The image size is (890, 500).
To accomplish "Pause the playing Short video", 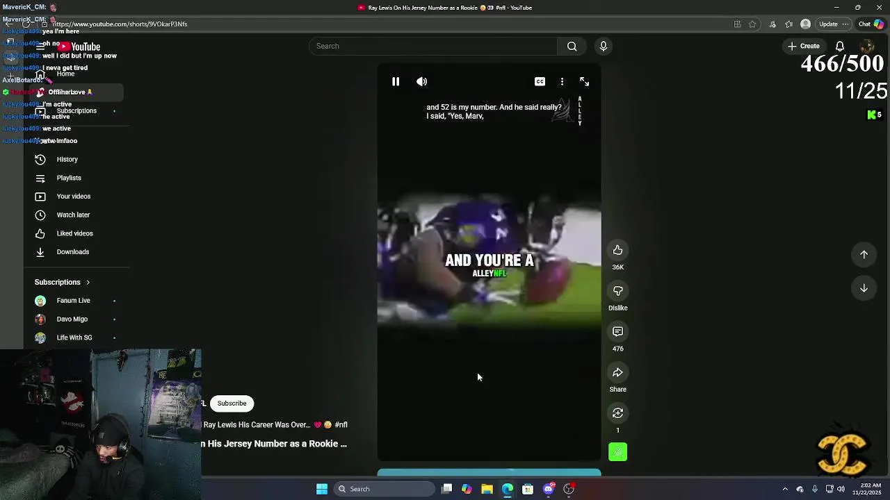I will 396,81.
